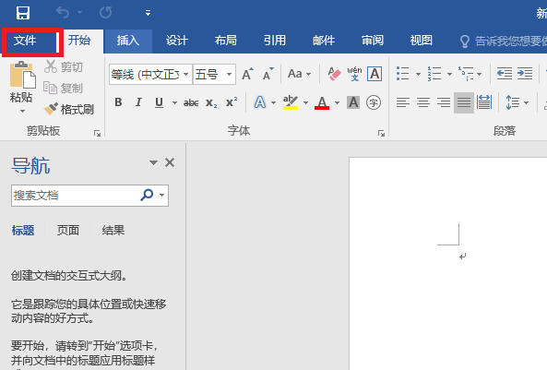Open the 布局 ribbon tab
This screenshot has height=370, width=547.
226,41
